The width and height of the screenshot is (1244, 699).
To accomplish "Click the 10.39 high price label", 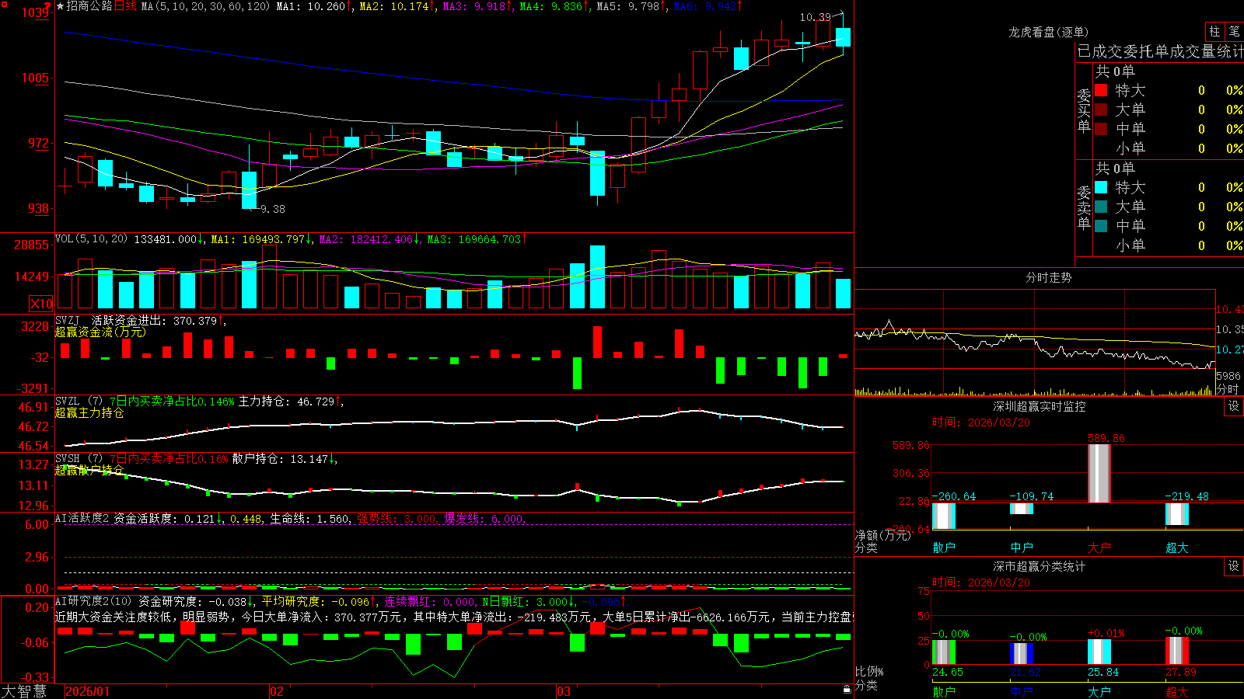I will 815,16.
